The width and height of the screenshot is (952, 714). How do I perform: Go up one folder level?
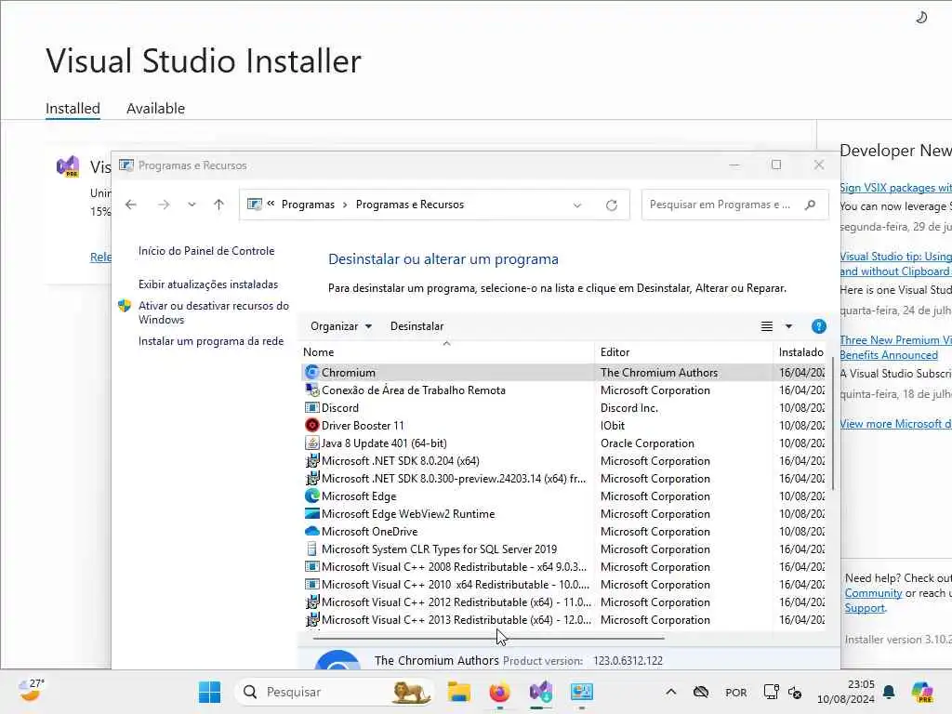[x=219, y=205]
